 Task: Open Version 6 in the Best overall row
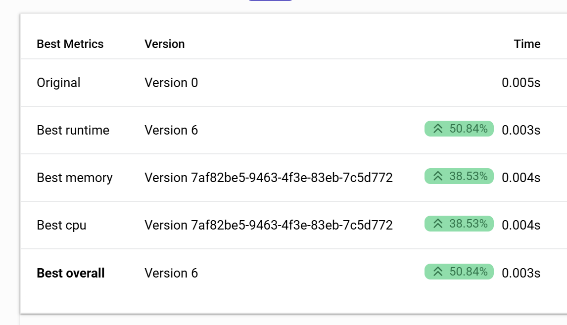[x=171, y=273]
